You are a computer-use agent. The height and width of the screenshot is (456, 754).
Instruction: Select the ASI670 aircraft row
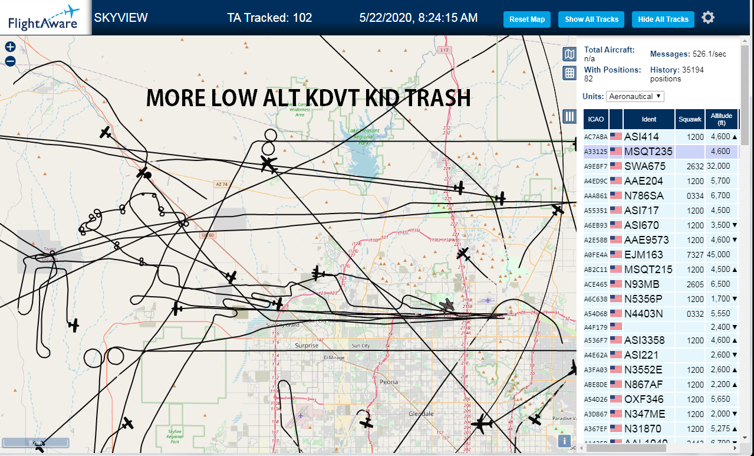pos(661,225)
